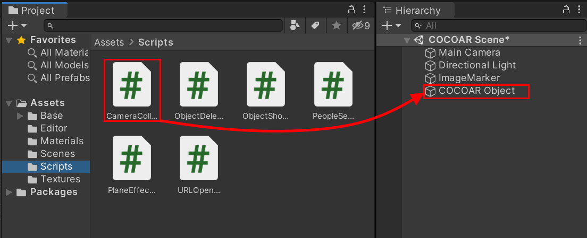Click Search by Label tag icon
This screenshot has width=587, height=238.
[315, 25]
